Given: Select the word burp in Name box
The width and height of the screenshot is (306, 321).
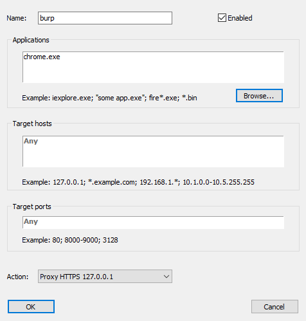Looking at the screenshot, I should 47,19.
